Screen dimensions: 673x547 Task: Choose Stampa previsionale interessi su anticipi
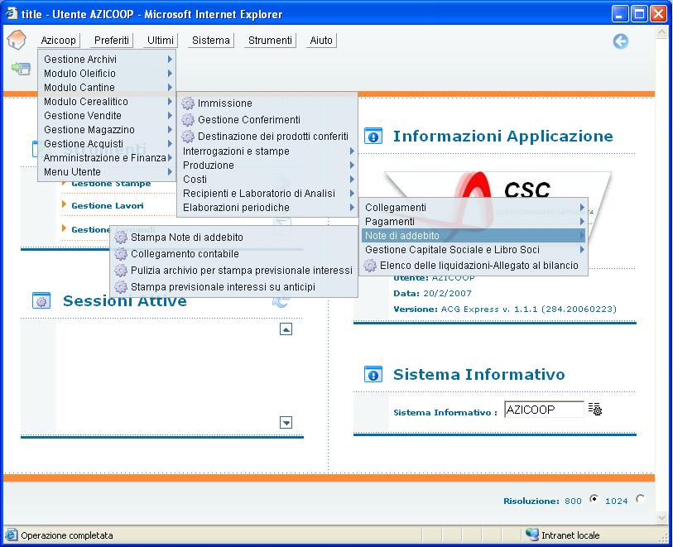234,286
